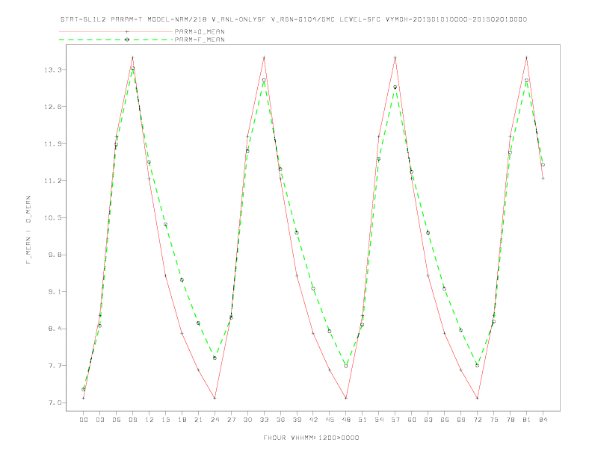Click y-axis tick label 7.0

[55, 402]
